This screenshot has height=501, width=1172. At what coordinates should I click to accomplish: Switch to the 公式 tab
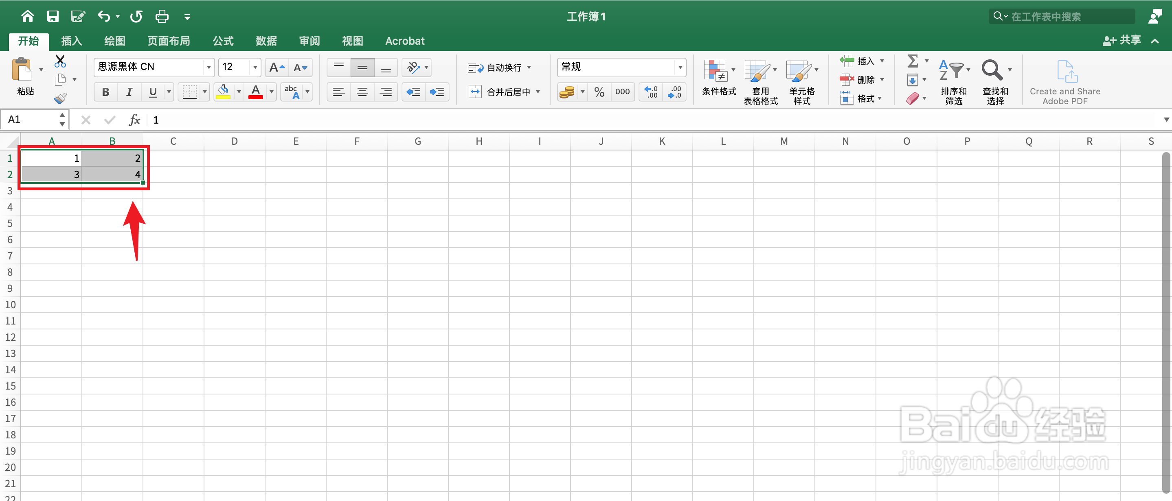(x=223, y=41)
